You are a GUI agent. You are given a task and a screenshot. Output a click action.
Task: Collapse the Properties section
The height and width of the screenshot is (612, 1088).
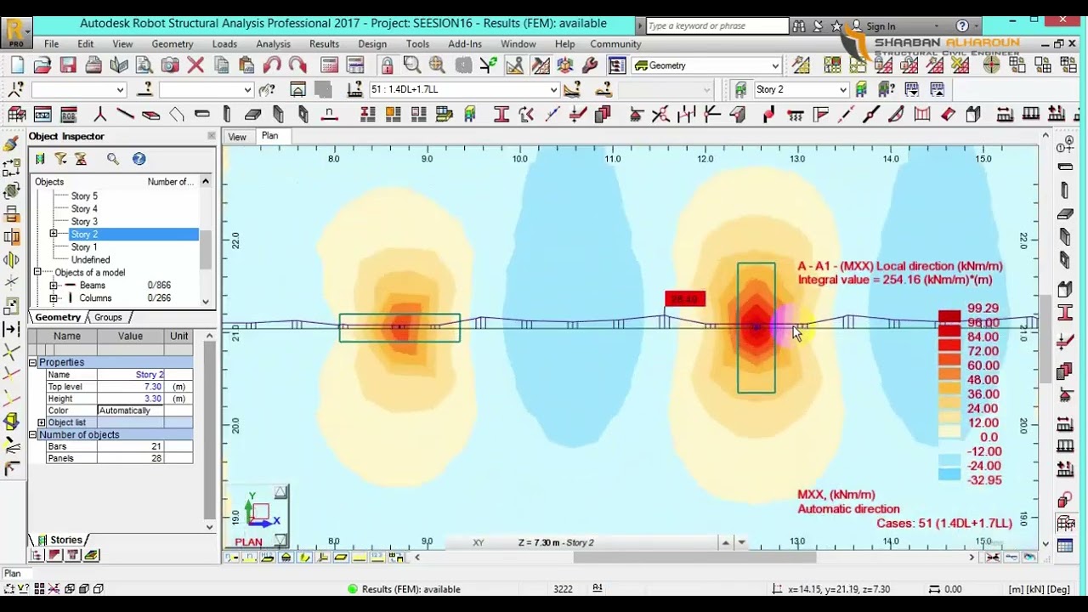click(x=33, y=362)
